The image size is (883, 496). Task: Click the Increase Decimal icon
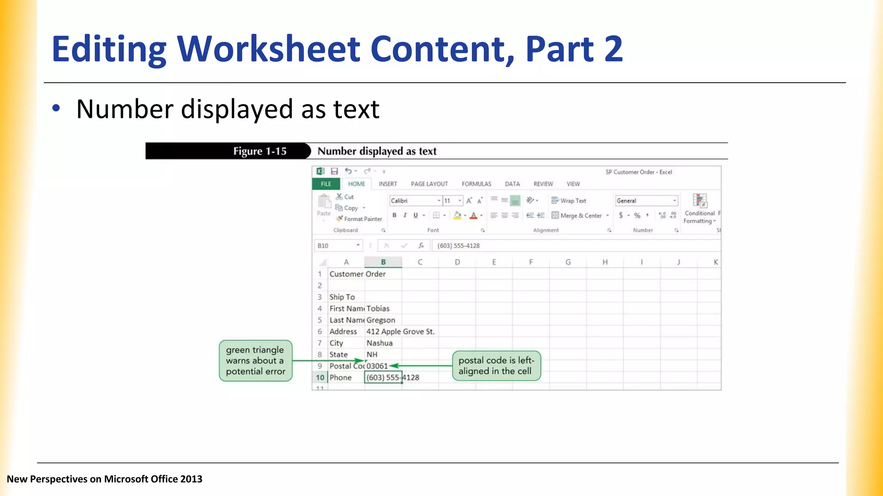point(663,215)
